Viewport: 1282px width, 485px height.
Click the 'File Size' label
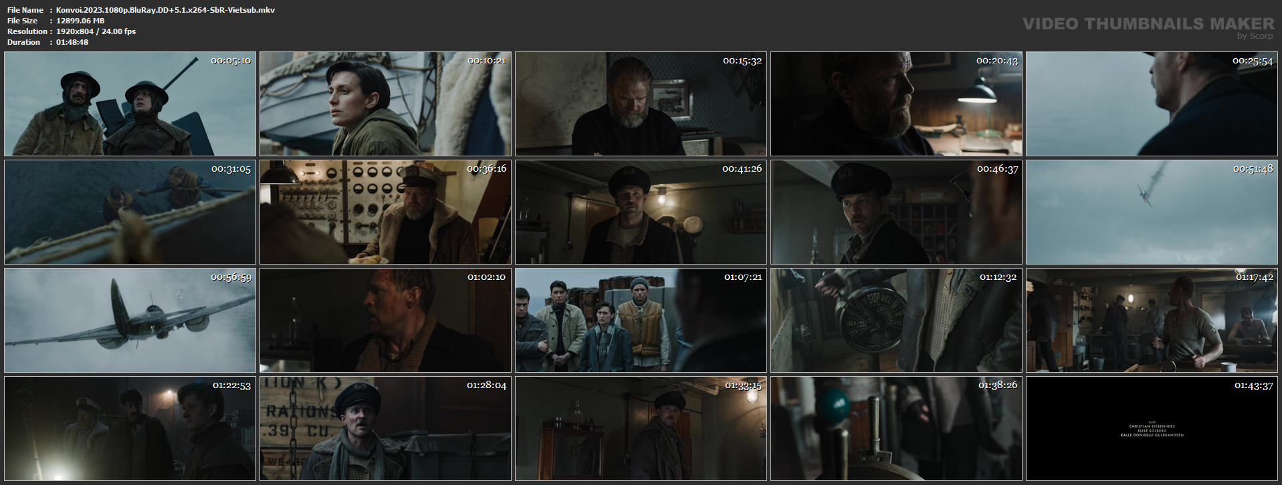(x=22, y=21)
